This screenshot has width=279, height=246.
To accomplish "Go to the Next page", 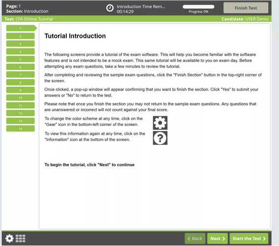I will (218, 238).
